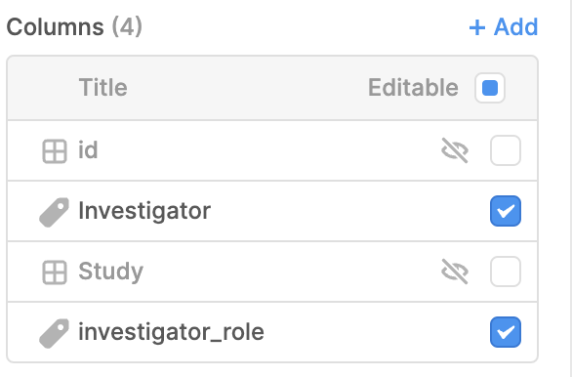
Task: Click the Title header label
Action: [x=103, y=88]
